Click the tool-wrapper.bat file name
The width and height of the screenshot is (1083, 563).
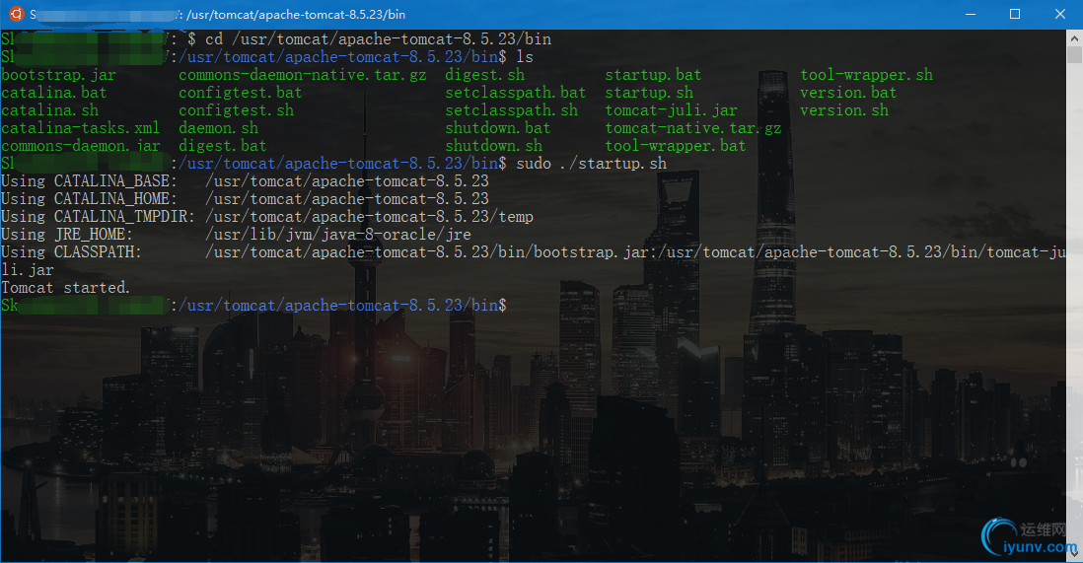point(676,146)
